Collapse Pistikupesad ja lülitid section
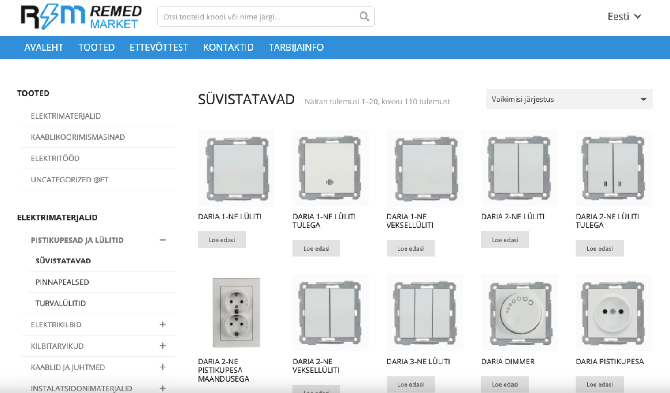The image size is (670, 393). 162,240
